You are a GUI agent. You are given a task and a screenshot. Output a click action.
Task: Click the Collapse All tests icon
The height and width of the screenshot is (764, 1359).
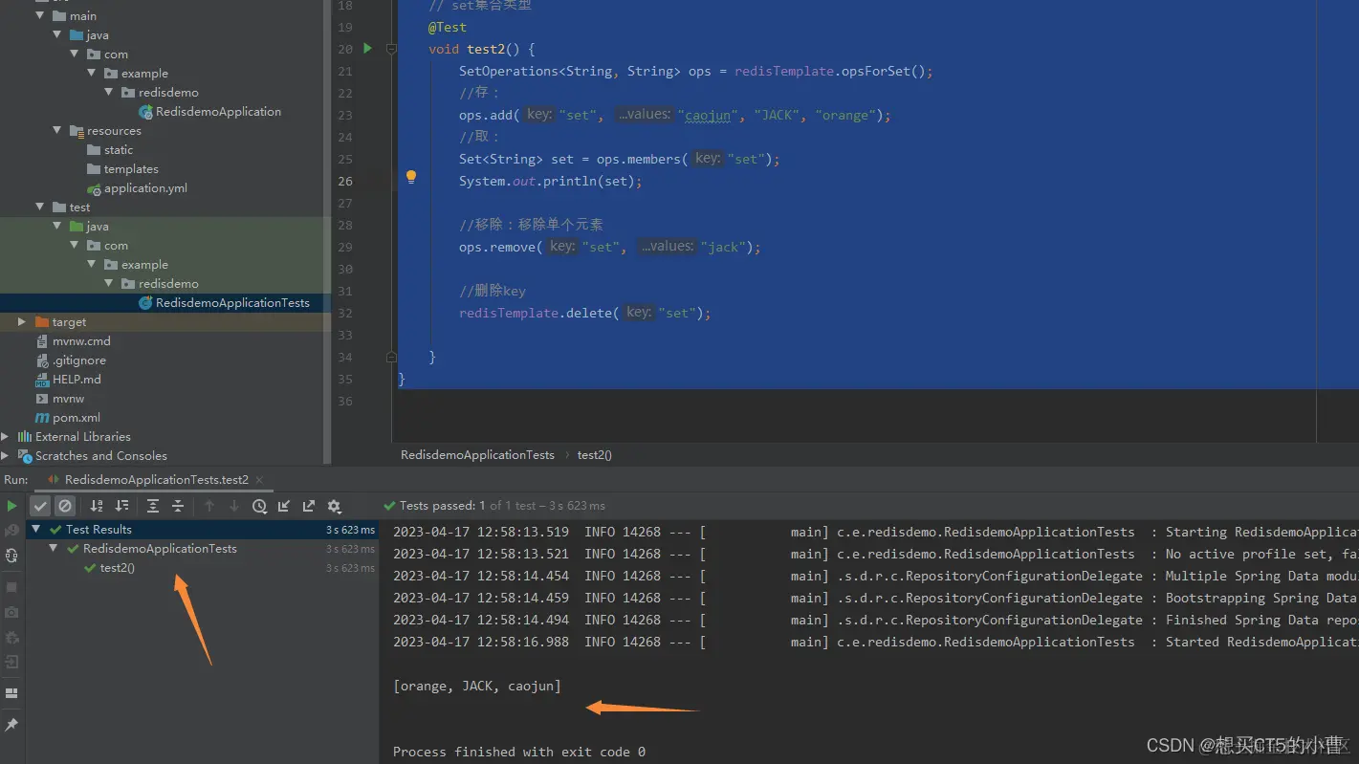click(178, 506)
